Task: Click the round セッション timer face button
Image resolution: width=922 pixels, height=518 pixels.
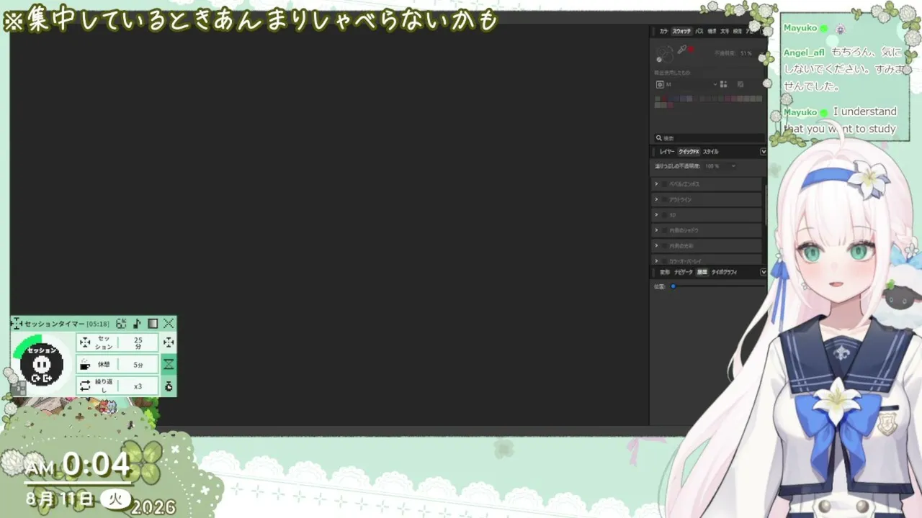Action: click(42, 364)
